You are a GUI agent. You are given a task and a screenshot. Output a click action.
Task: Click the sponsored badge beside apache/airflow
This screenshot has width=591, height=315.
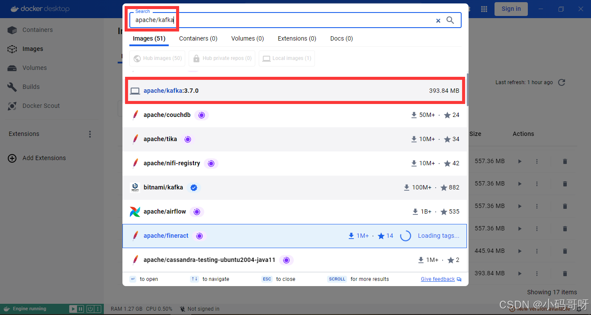196,212
